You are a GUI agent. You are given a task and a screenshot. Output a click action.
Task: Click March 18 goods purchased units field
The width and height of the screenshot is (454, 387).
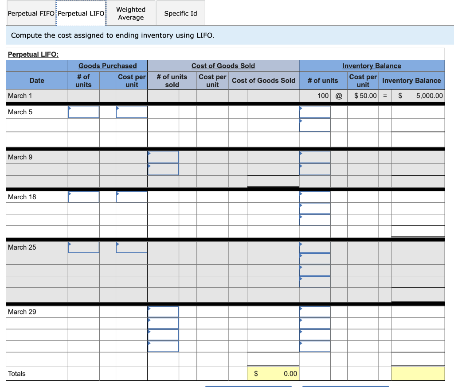84,197
